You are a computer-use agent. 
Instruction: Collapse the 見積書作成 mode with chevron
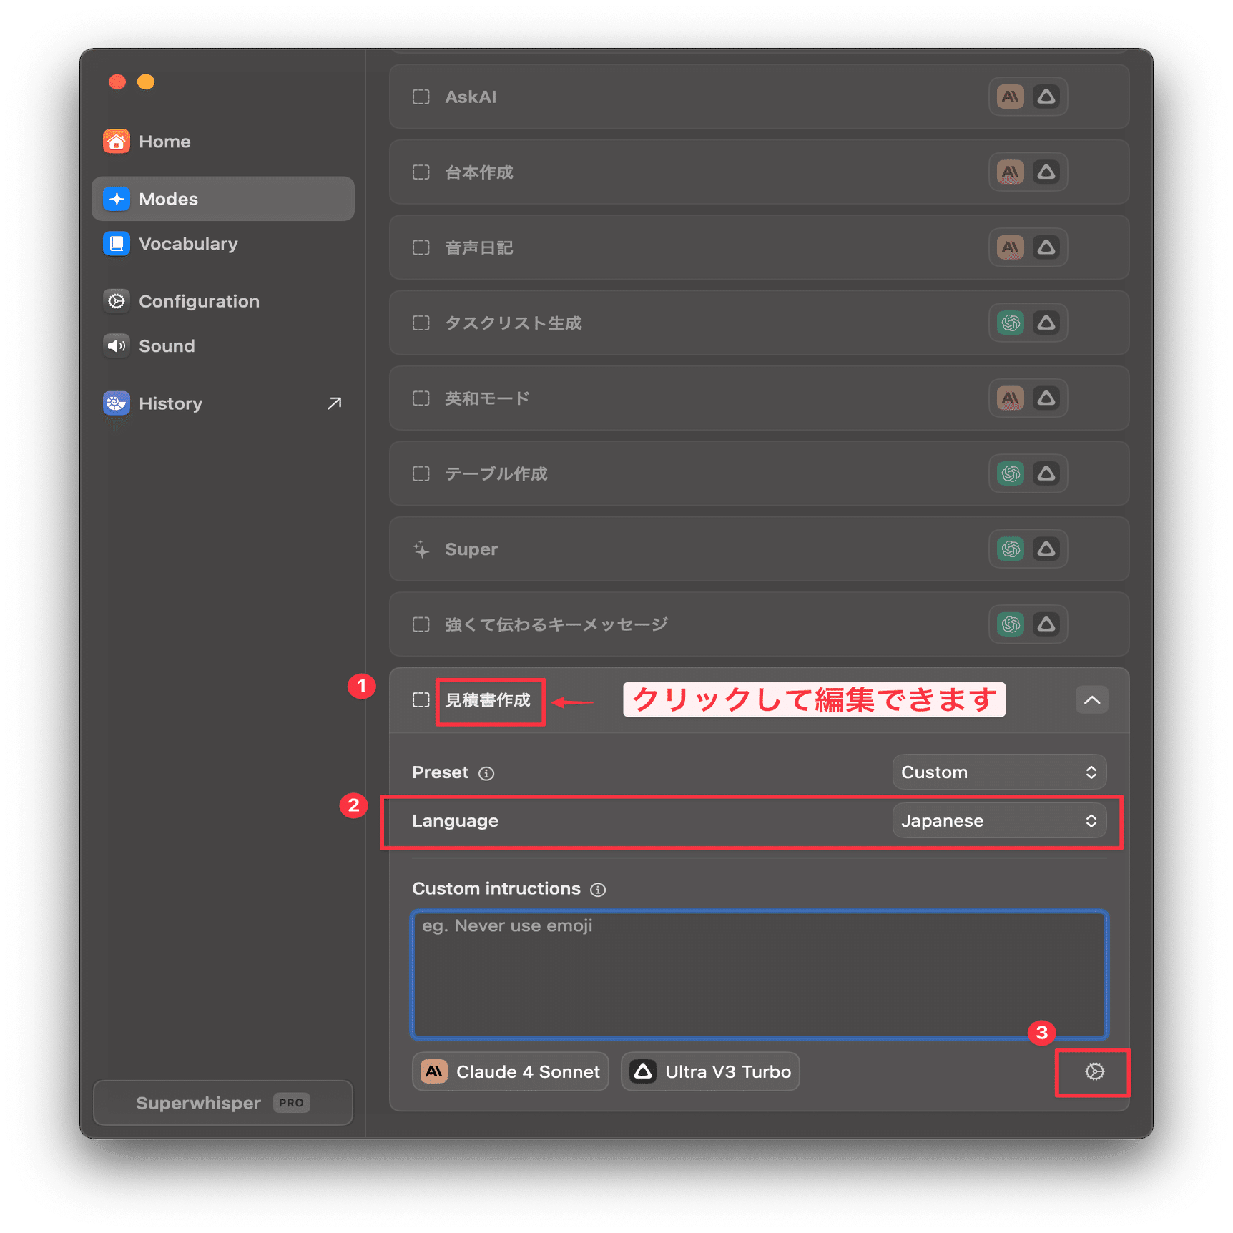tap(1092, 699)
